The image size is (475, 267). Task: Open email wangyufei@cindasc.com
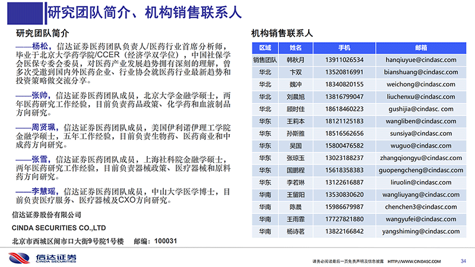421,219
